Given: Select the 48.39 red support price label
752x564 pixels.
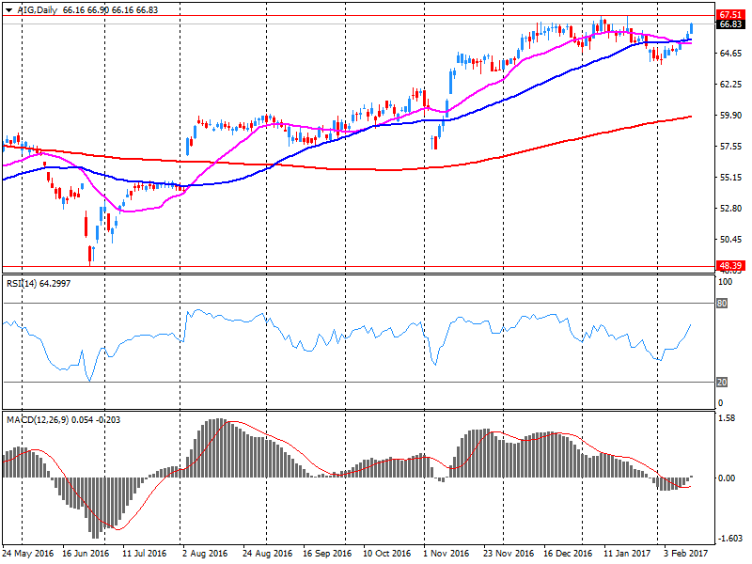Looking at the screenshot, I should (x=730, y=265).
